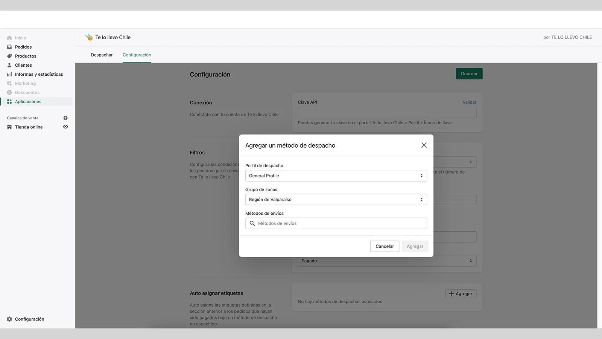Click the Pedidos inbox icon in sidebar
602x339 pixels.
click(9, 47)
